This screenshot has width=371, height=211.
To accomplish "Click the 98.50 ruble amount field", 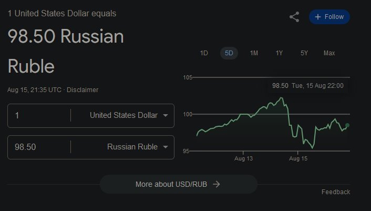I will coord(39,147).
